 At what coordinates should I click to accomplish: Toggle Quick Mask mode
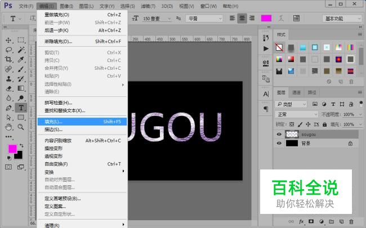pyautogui.click(x=8, y=167)
